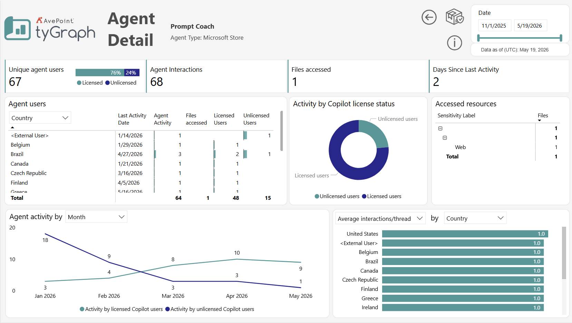The width and height of the screenshot is (572, 323).
Task: Sort by Unlicensed Users column header
Action: 256,119
